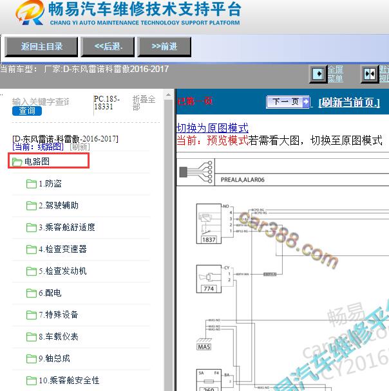389x391 pixels.
Task: Click folder icon beside 6.配电
Action: (32, 293)
